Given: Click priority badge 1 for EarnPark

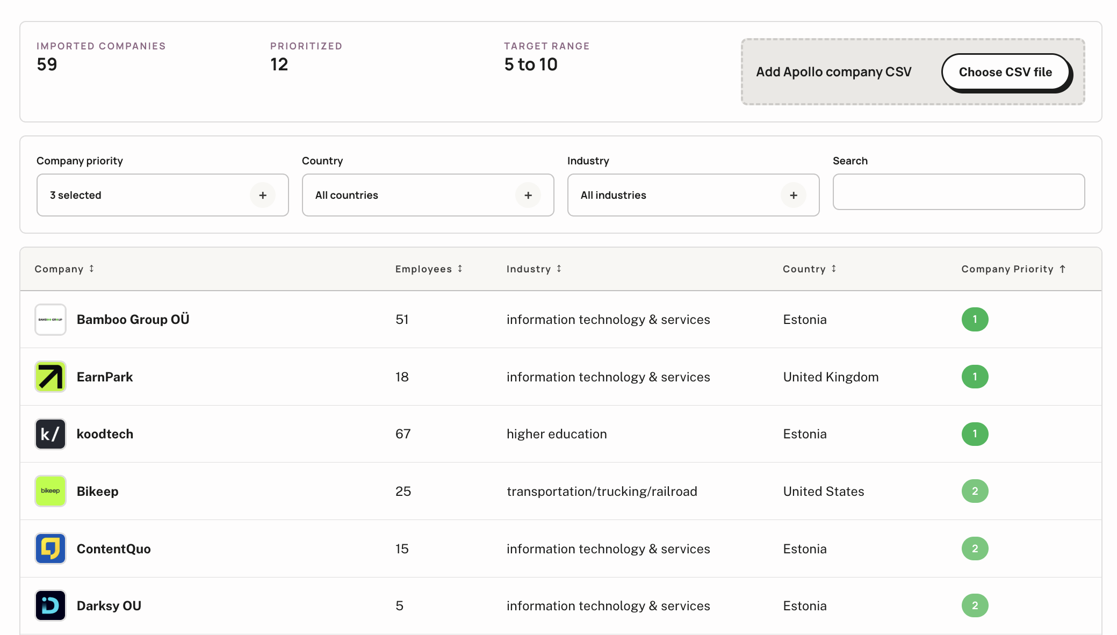Looking at the screenshot, I should click(975, 377).
